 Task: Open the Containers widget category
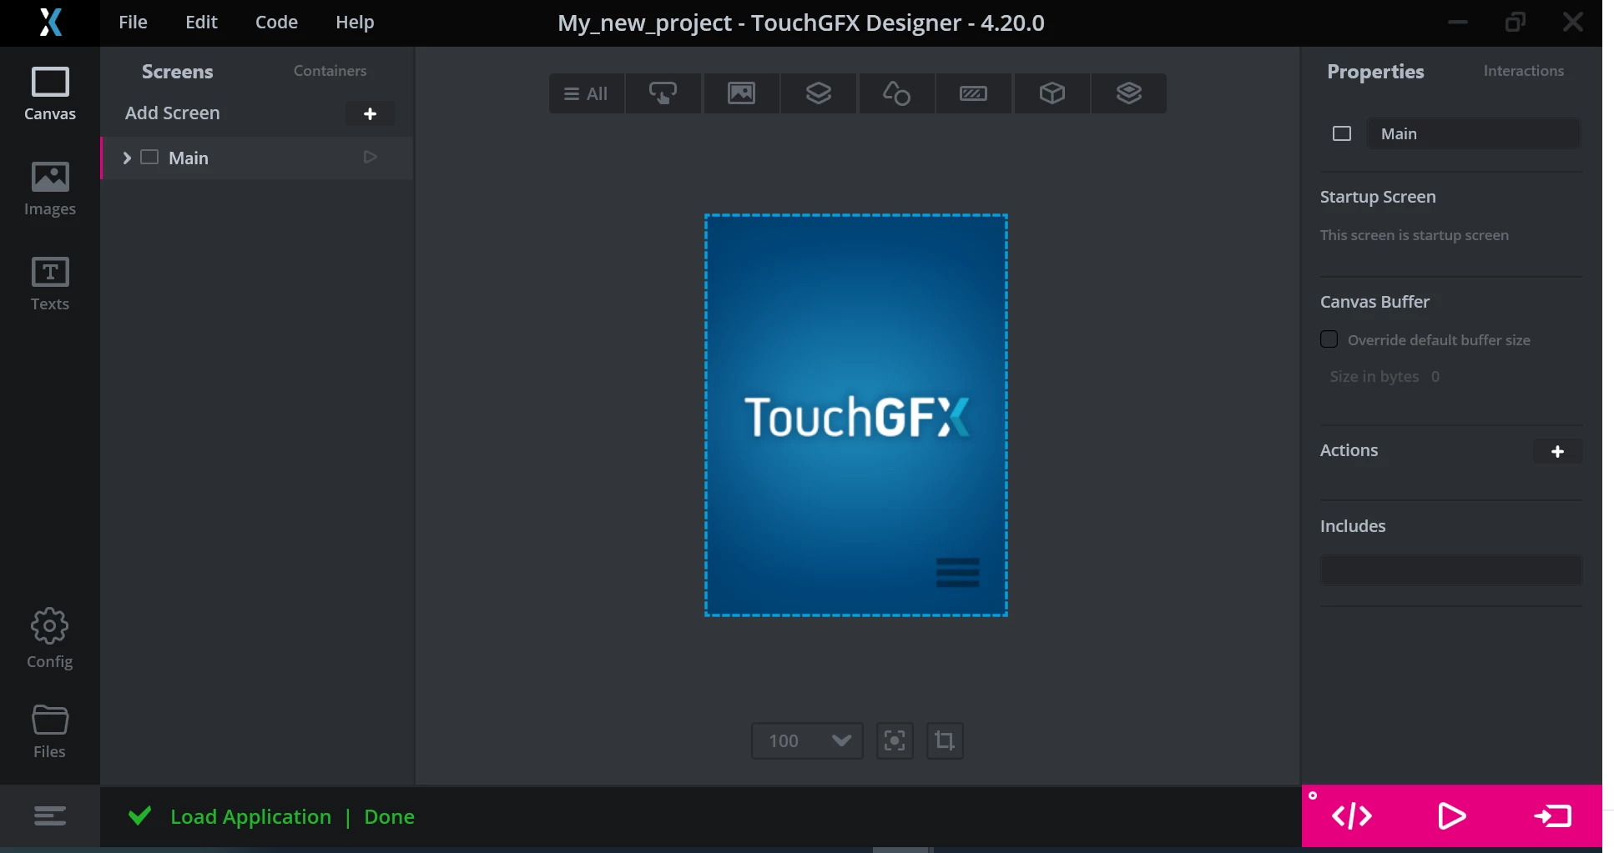click(x=819, y=93)
